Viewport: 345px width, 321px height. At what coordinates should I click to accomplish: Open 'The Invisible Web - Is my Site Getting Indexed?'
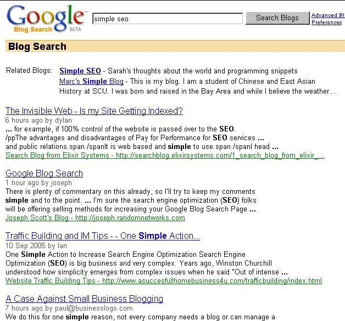94,111
